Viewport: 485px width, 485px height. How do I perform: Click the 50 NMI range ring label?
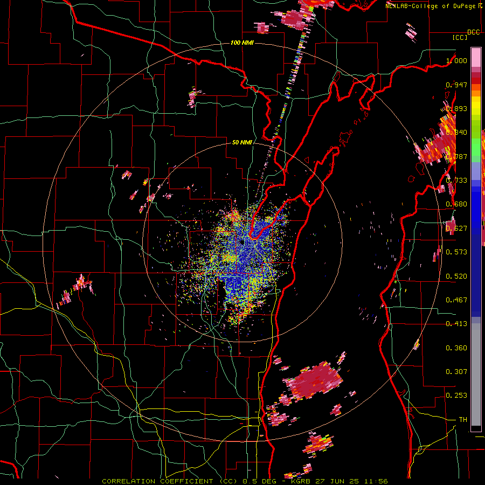click(x=242, y=142)
